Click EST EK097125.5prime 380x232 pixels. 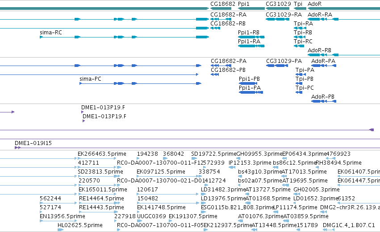(161, 172)
